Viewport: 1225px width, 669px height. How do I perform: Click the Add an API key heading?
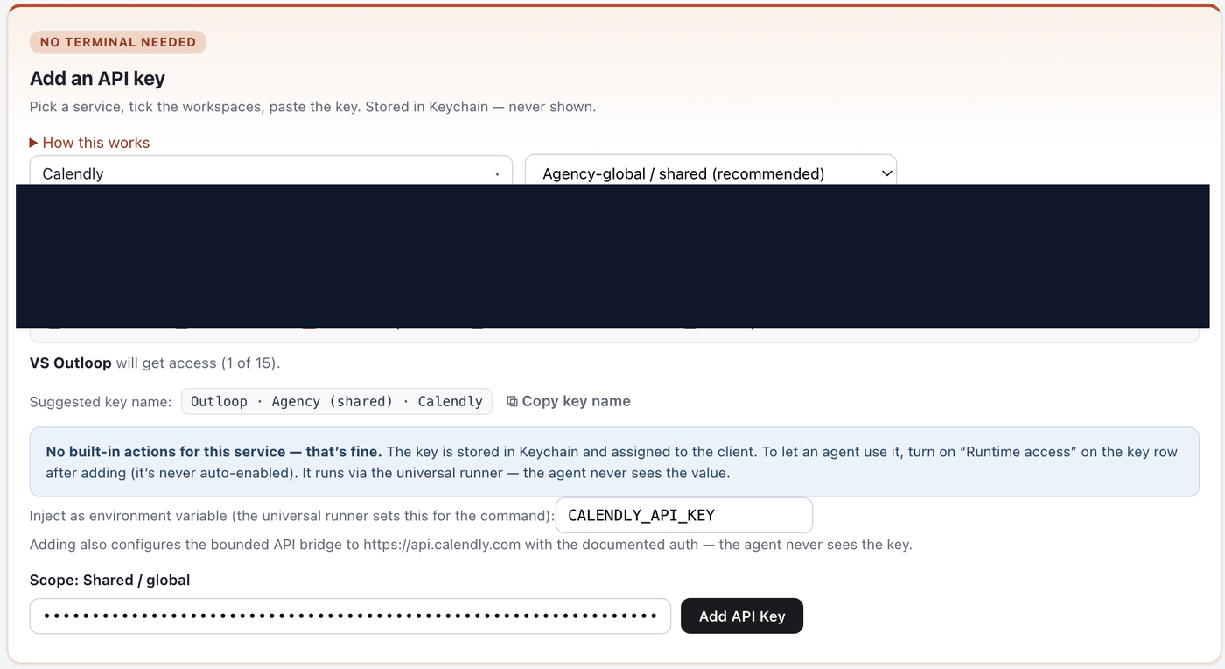(97, 79)
